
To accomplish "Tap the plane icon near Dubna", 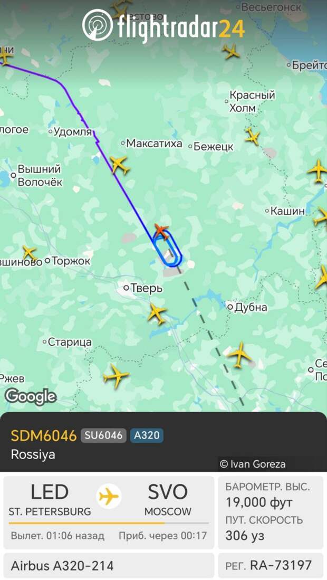I will click(240, 354).
